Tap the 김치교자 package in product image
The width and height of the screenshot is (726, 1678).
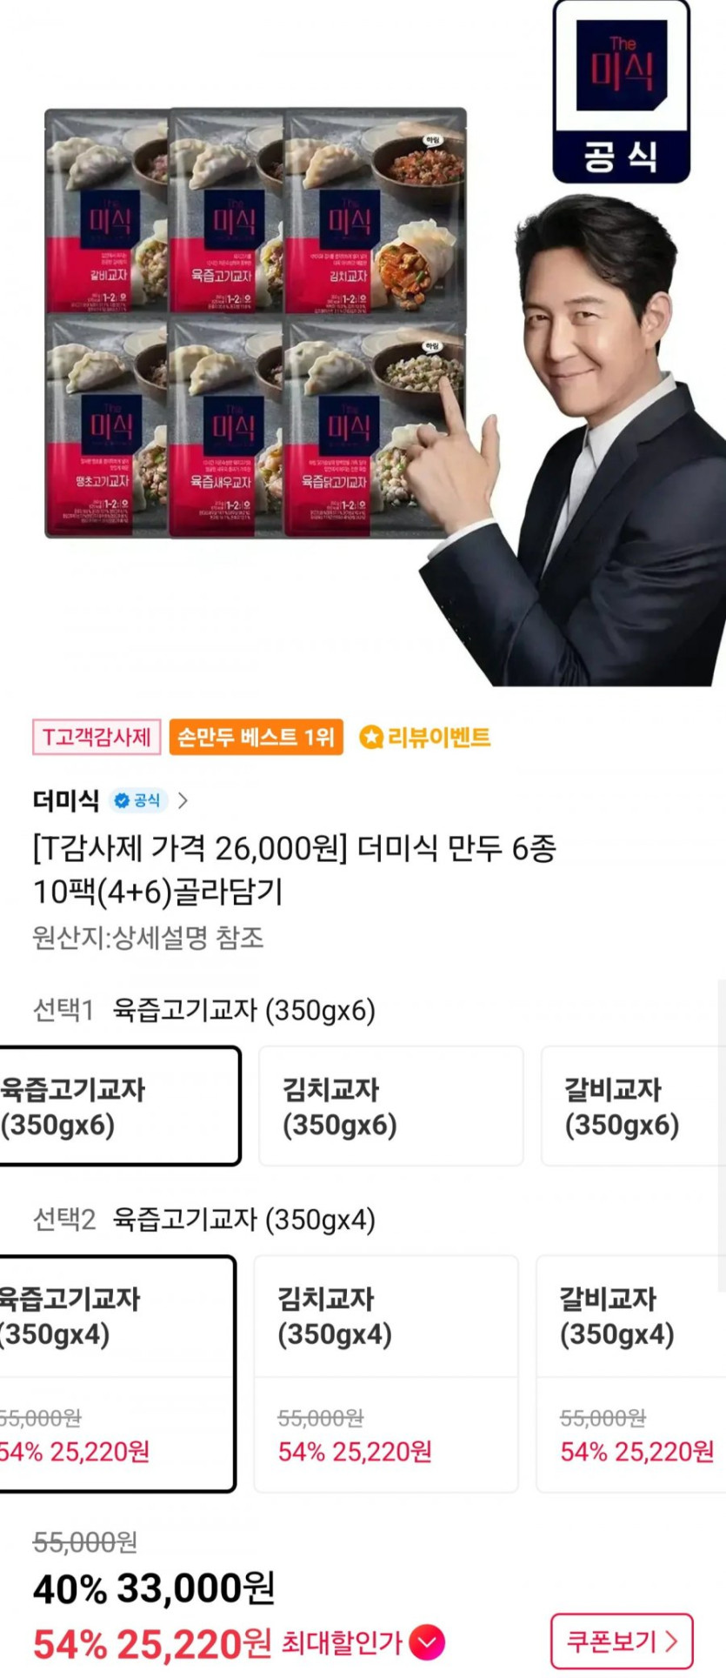376,211
